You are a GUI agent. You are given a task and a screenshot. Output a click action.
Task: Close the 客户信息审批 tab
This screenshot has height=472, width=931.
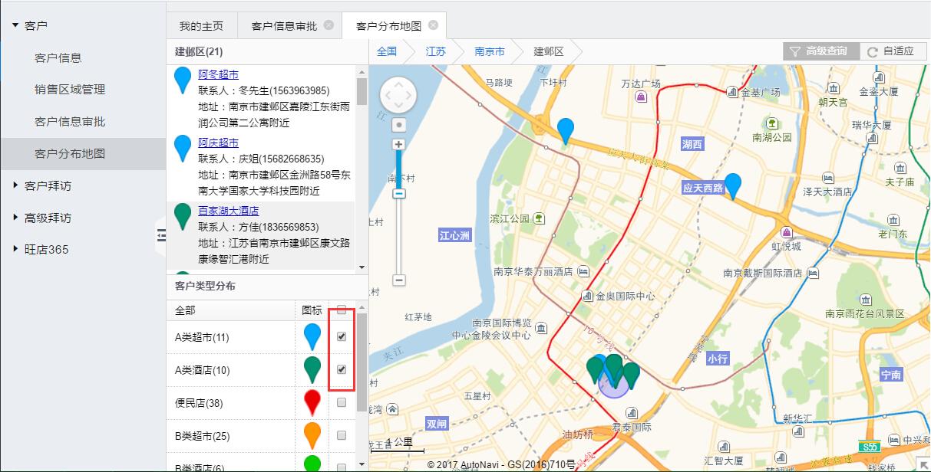tap(328, 25)
